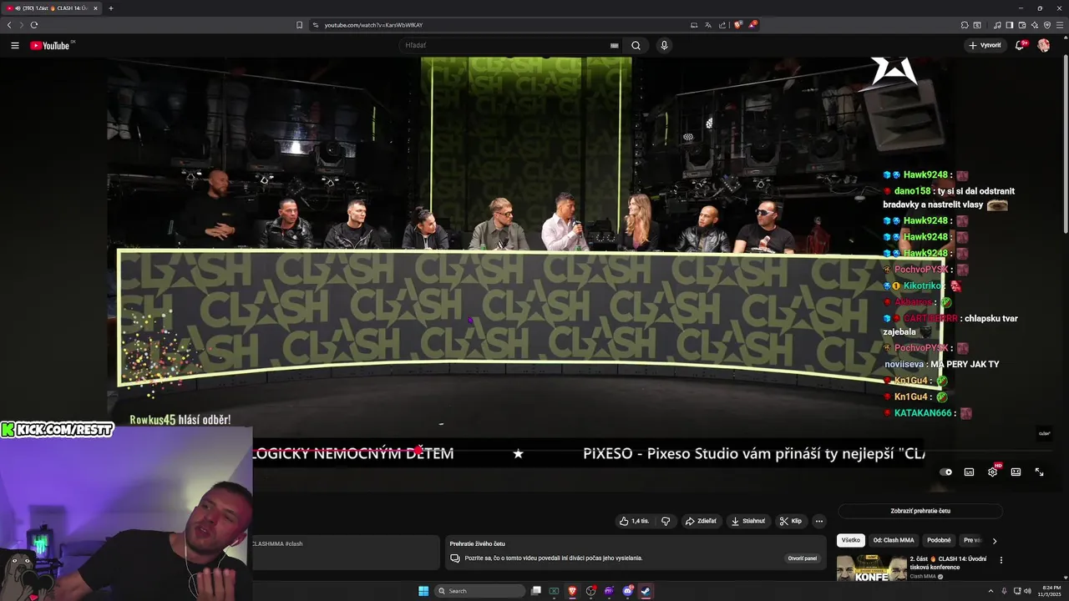Image resolution: width=1069 pixels, height=601 pixels.
Task: Enter fullscreen mode
Action: pyautogui.click(x=1039, y=472)
